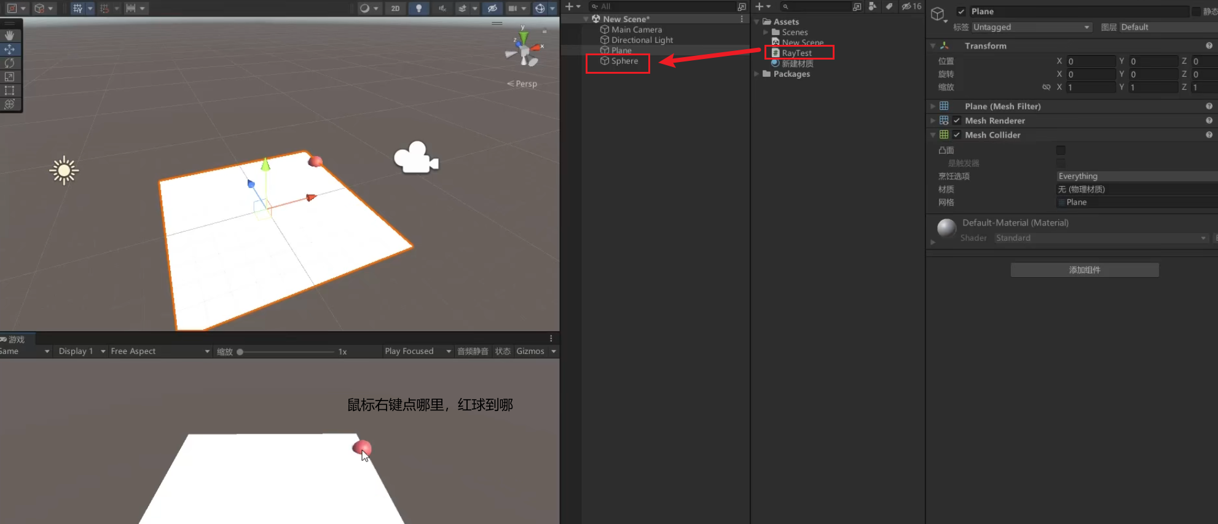Viewport: 1218px width, 524px height.
Task: Focus the Project panel search field
Action: 815,7
